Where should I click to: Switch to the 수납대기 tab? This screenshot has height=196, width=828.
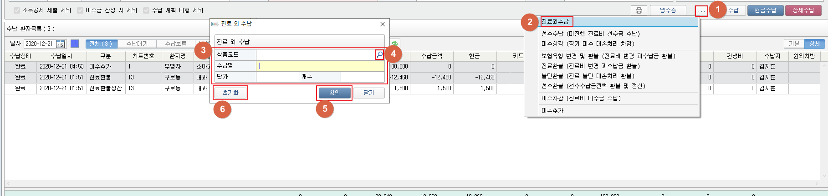[x=137, y=44]
